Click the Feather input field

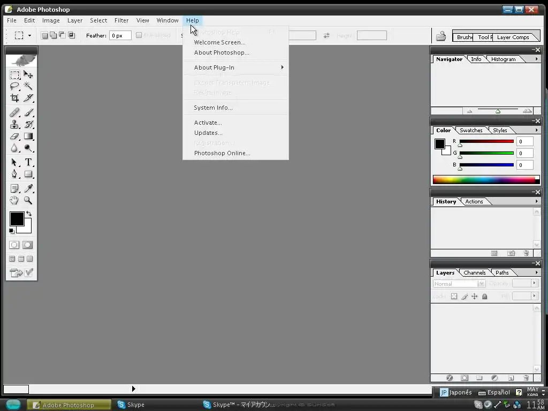(120, 35)
